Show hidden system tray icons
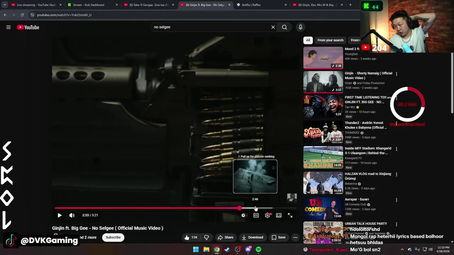The image size is (454, 255). click(402, 249)
